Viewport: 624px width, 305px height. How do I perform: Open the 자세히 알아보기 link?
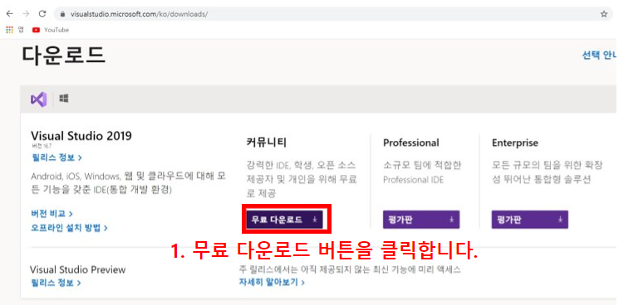point(272,283)
